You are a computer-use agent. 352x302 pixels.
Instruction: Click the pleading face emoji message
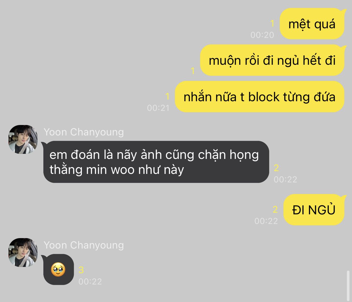pyautogui.click(x=58, y=269)
